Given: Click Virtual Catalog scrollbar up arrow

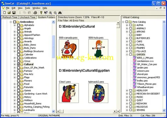Looking at the screenshot, I should click(x=164, y=22).
